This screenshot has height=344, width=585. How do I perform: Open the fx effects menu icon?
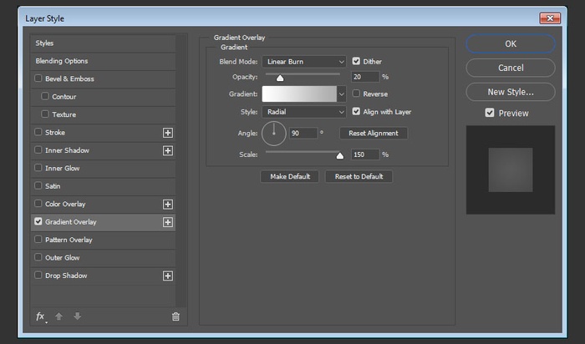pos(40,316)
